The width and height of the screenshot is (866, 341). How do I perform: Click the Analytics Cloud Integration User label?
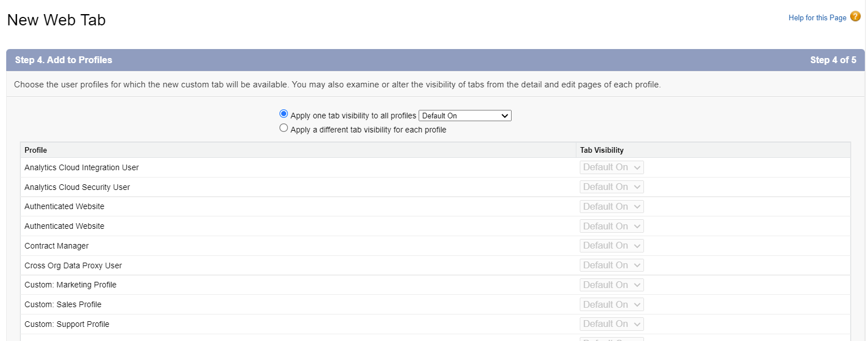82,167
